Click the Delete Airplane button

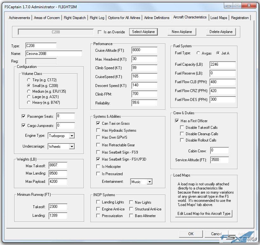[x=221, y=32]
